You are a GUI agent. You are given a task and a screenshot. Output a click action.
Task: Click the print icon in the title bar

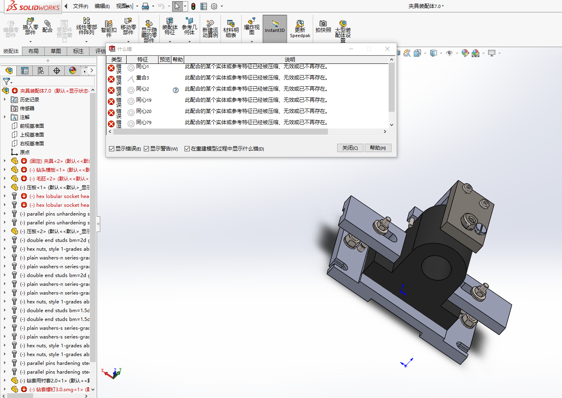point(145,6)
